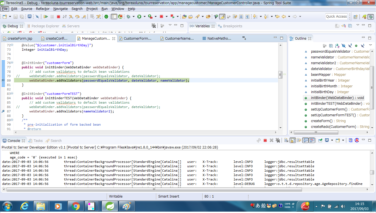
Task: Click the Pin Console icon
Action: coord(320,141)
